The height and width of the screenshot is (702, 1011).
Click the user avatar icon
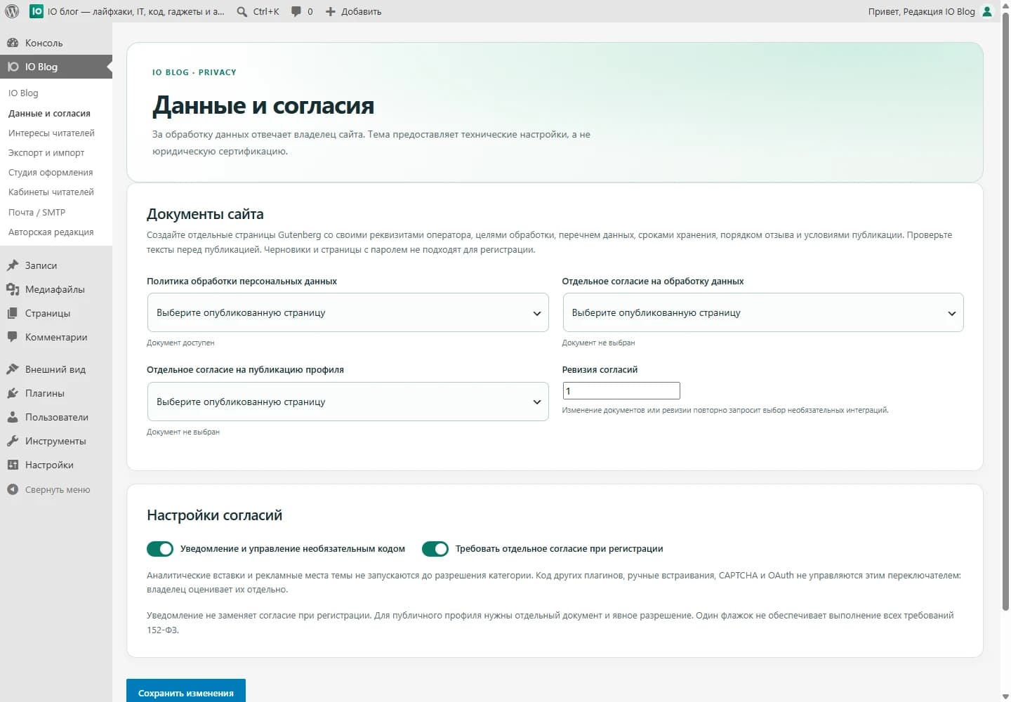[x=987, y=11]
